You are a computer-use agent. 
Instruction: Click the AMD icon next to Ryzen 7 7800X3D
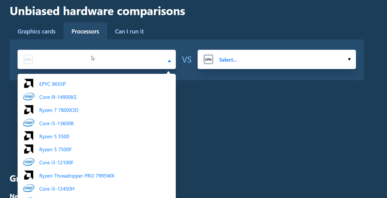point(28,110)
